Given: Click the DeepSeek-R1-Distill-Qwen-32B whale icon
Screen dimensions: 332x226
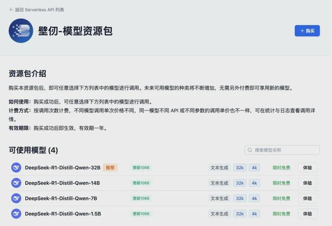Looking at the screenshot, I should coord(16,168).
